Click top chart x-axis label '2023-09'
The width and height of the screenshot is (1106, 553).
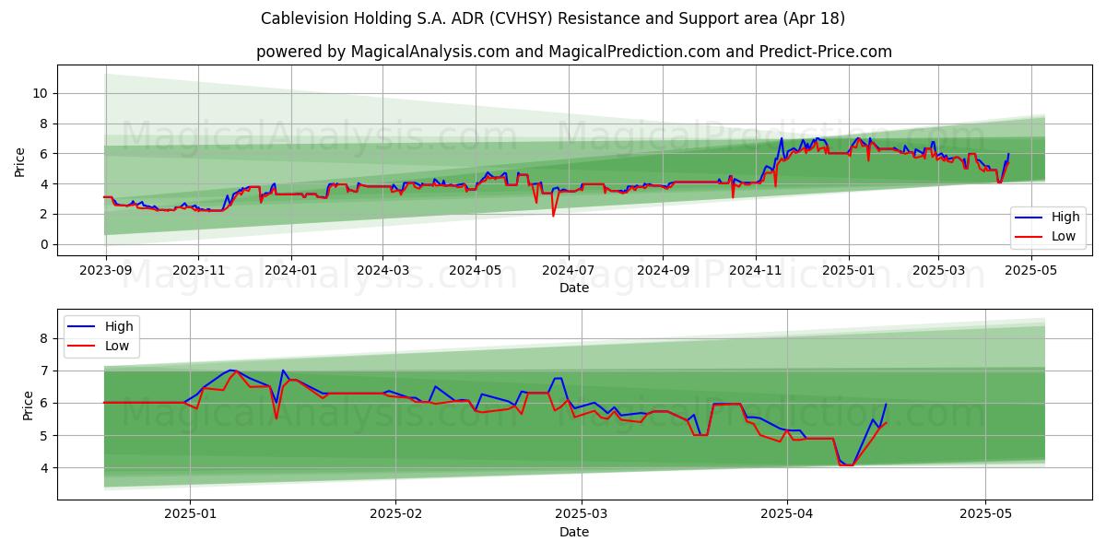click(x=106, y=271)
